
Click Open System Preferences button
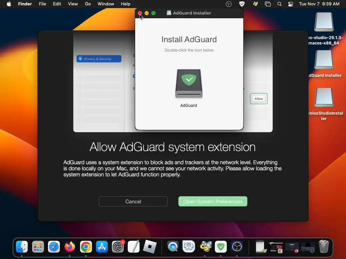(213, 202)
